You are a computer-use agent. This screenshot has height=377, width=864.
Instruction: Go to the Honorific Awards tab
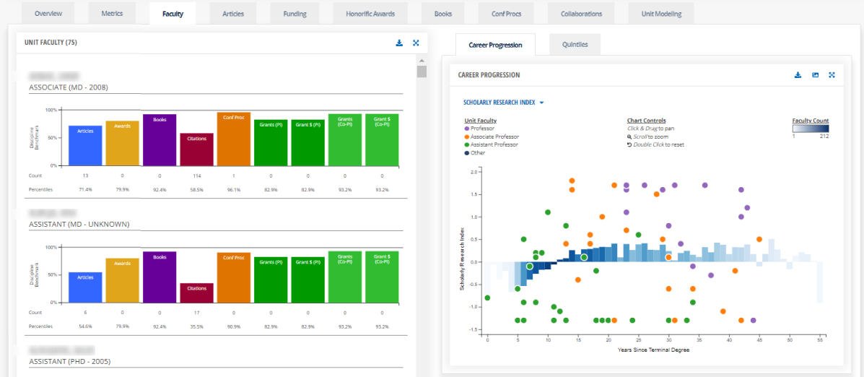[x=370, y=13]
